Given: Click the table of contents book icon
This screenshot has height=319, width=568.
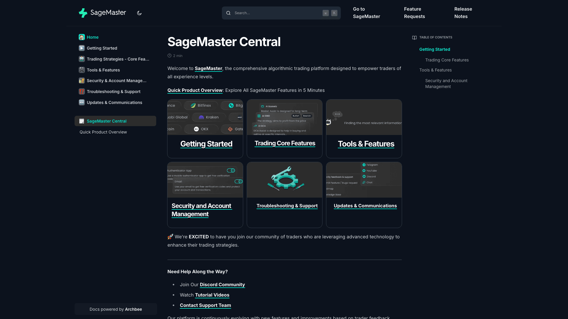Looking at the screenshot, I should click(414, 37).
